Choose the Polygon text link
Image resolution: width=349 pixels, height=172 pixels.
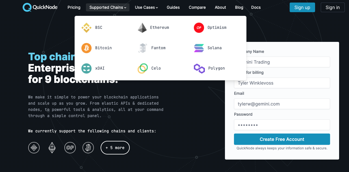[x=216, y=68]
